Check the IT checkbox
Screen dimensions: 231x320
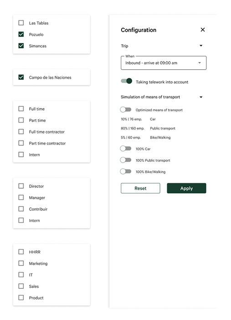(21, 274)
